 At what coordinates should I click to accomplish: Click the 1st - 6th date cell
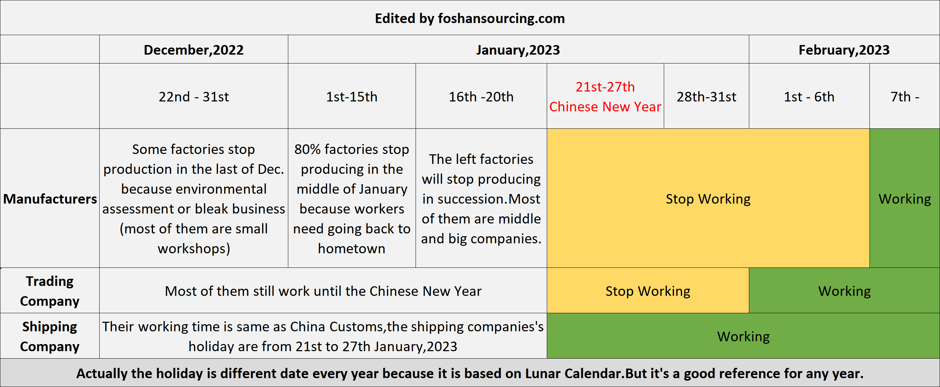tap(810, 96)
